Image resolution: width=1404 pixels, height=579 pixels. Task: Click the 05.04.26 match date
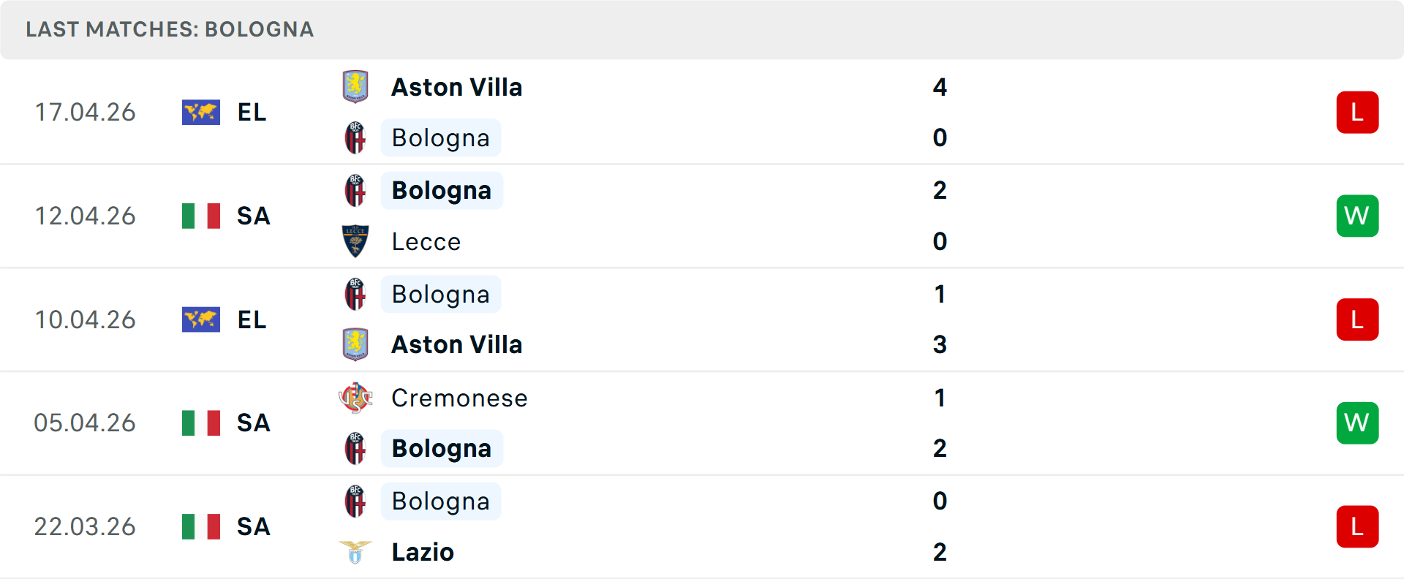tap(85, 423)
